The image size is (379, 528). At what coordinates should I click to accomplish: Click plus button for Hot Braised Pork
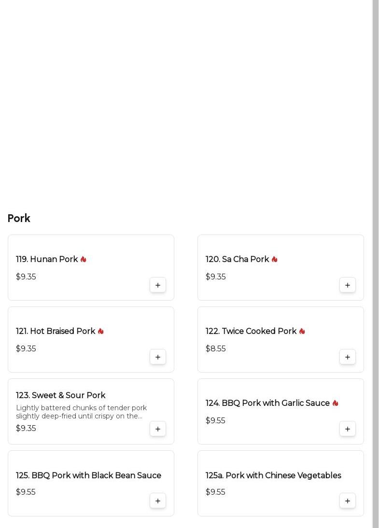pos(158,357)
